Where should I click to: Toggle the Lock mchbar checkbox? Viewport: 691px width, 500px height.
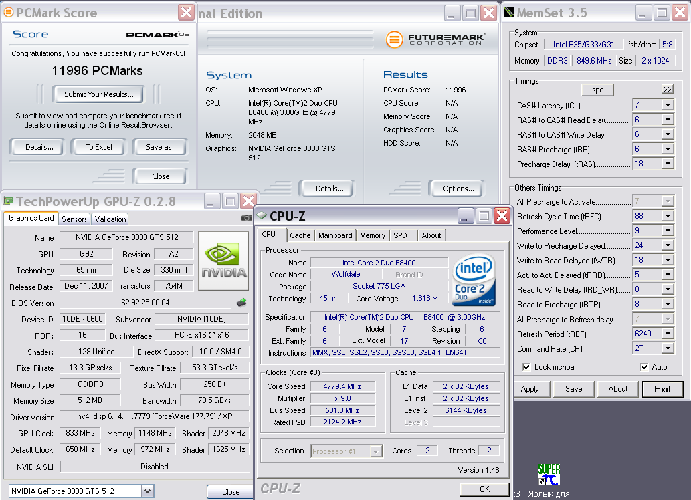(x=526, y=367)
